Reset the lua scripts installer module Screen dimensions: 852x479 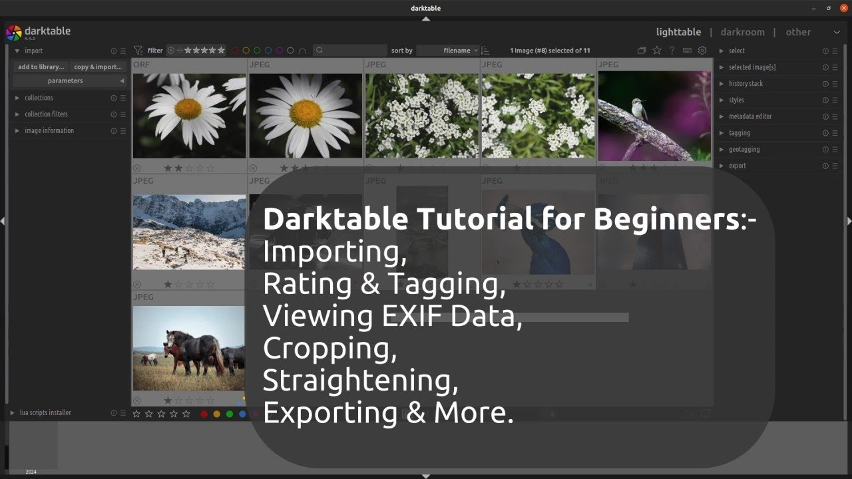(113, 413)
